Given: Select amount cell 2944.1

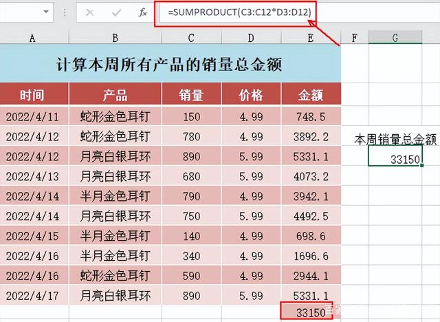Looking at the screenshot, I should click(311, 275).
